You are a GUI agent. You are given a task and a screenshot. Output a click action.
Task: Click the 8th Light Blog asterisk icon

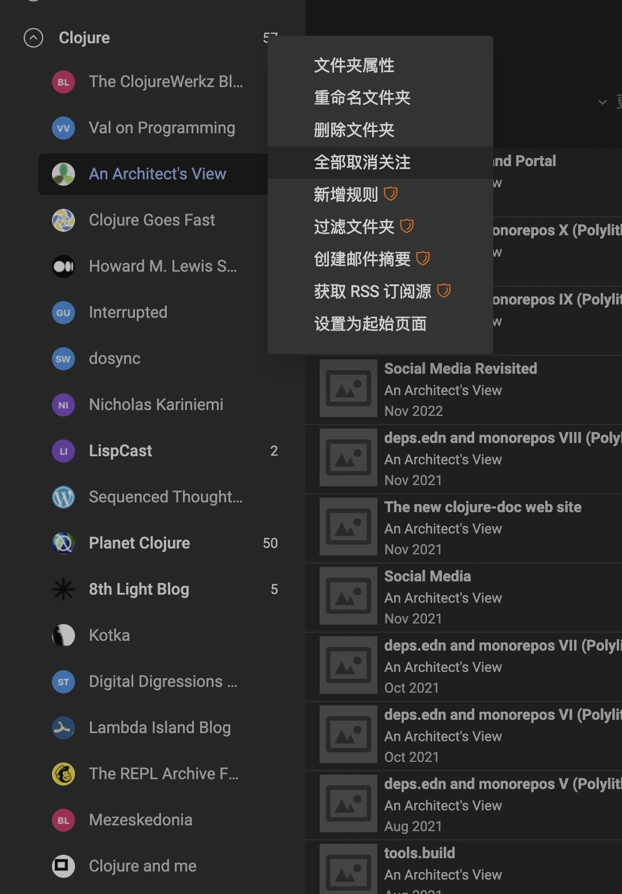pyautogui.click(x=63, y=589)
